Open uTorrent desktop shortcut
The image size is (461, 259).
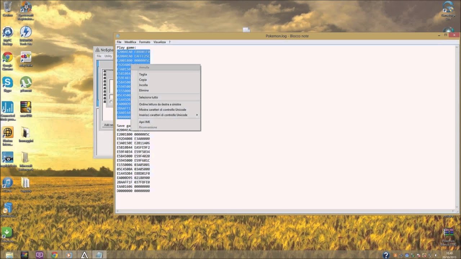(x=26, y=85)
